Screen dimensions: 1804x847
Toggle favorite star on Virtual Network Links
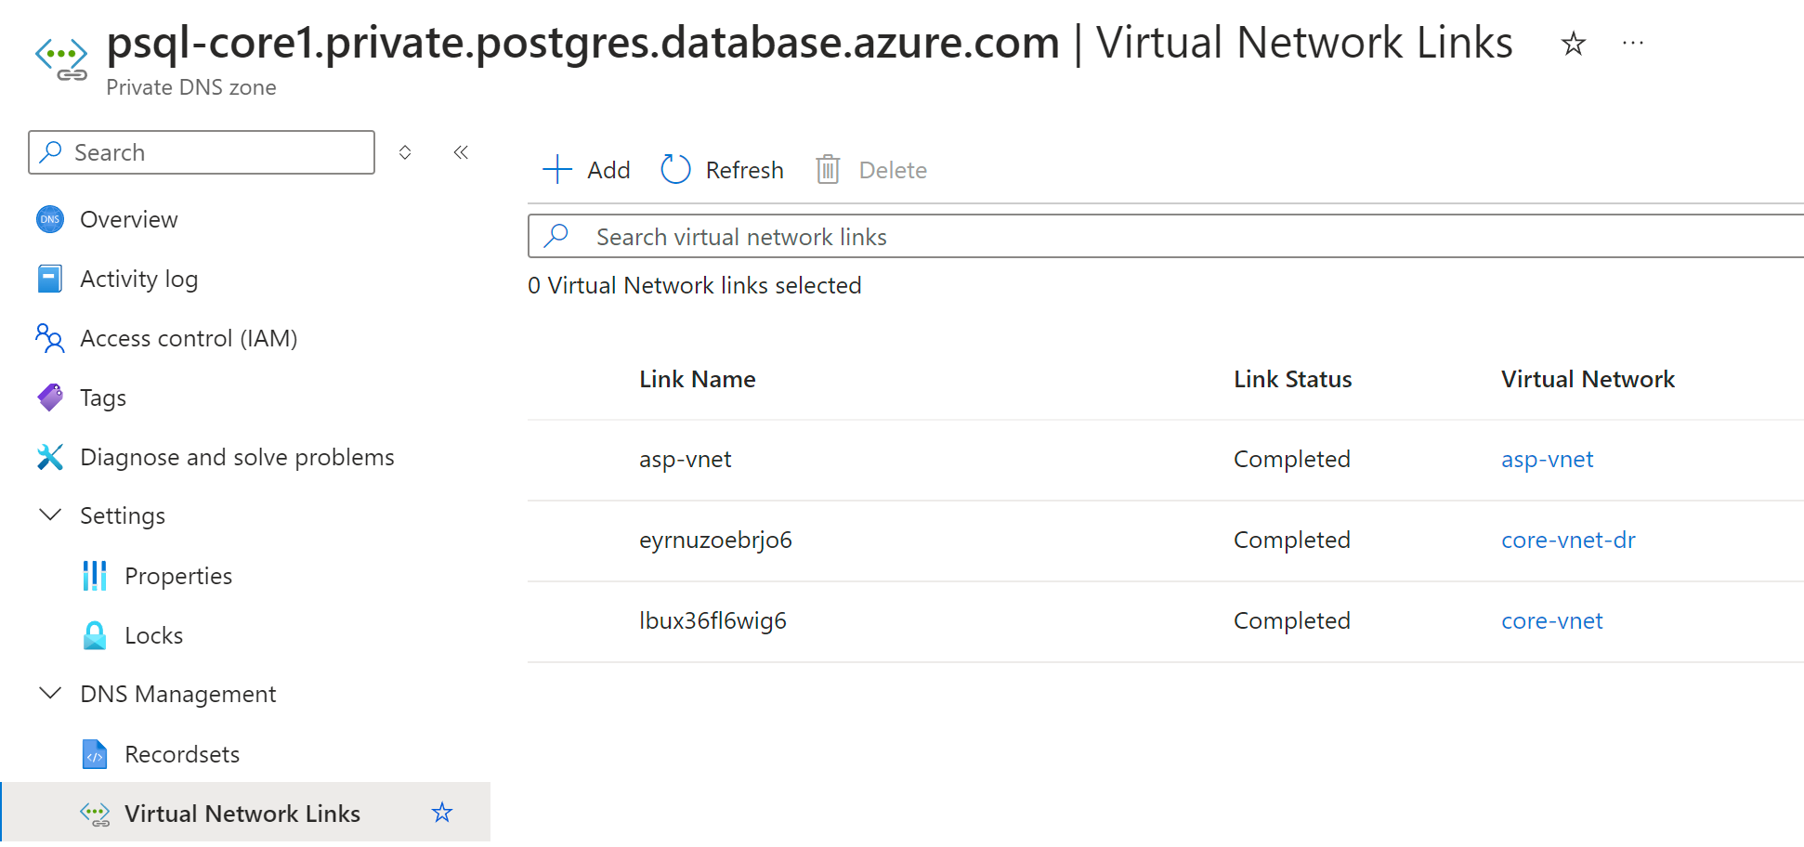pyautogui.click(x=442, y=813)
